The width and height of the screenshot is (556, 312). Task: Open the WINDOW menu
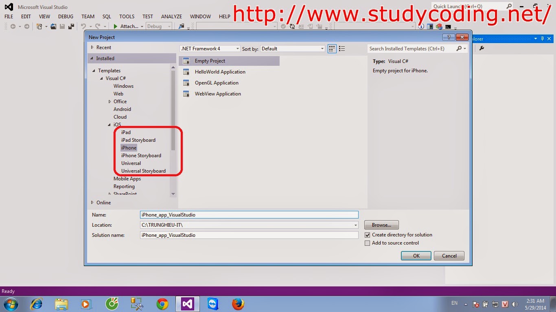(x=200, y=17)
